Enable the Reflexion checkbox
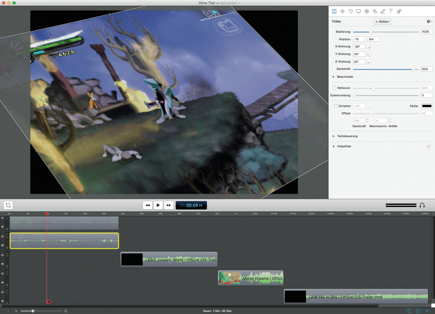Screen dimensions: 435x314 (x=335, y=88)
